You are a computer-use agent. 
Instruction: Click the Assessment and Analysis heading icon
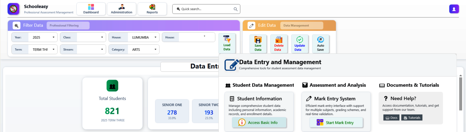point(305,85)
